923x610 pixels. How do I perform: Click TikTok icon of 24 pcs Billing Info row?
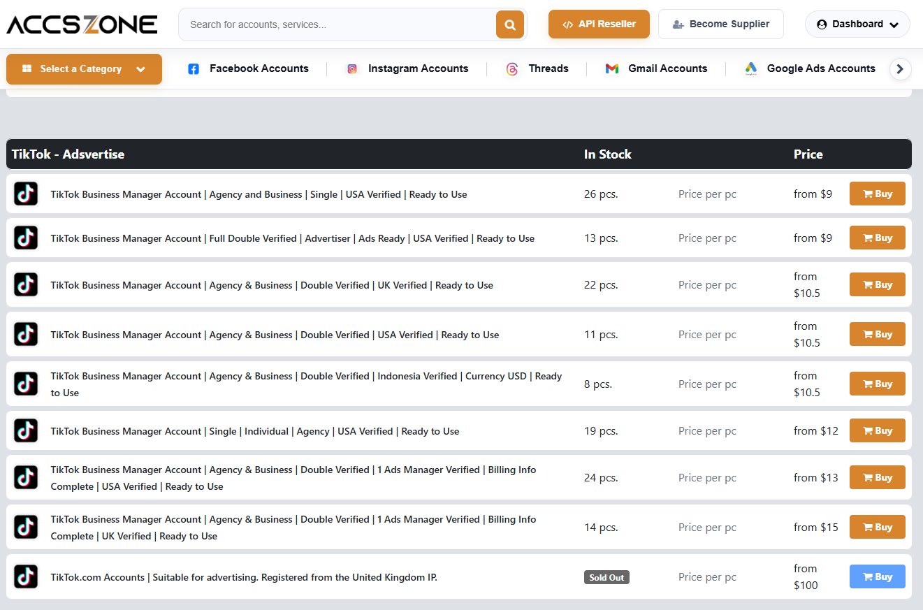26,477
